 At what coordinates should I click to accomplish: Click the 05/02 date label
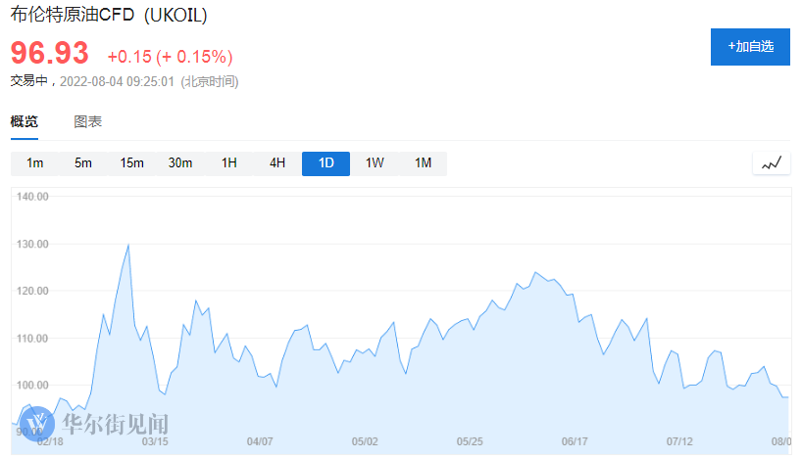click(365, 441)
